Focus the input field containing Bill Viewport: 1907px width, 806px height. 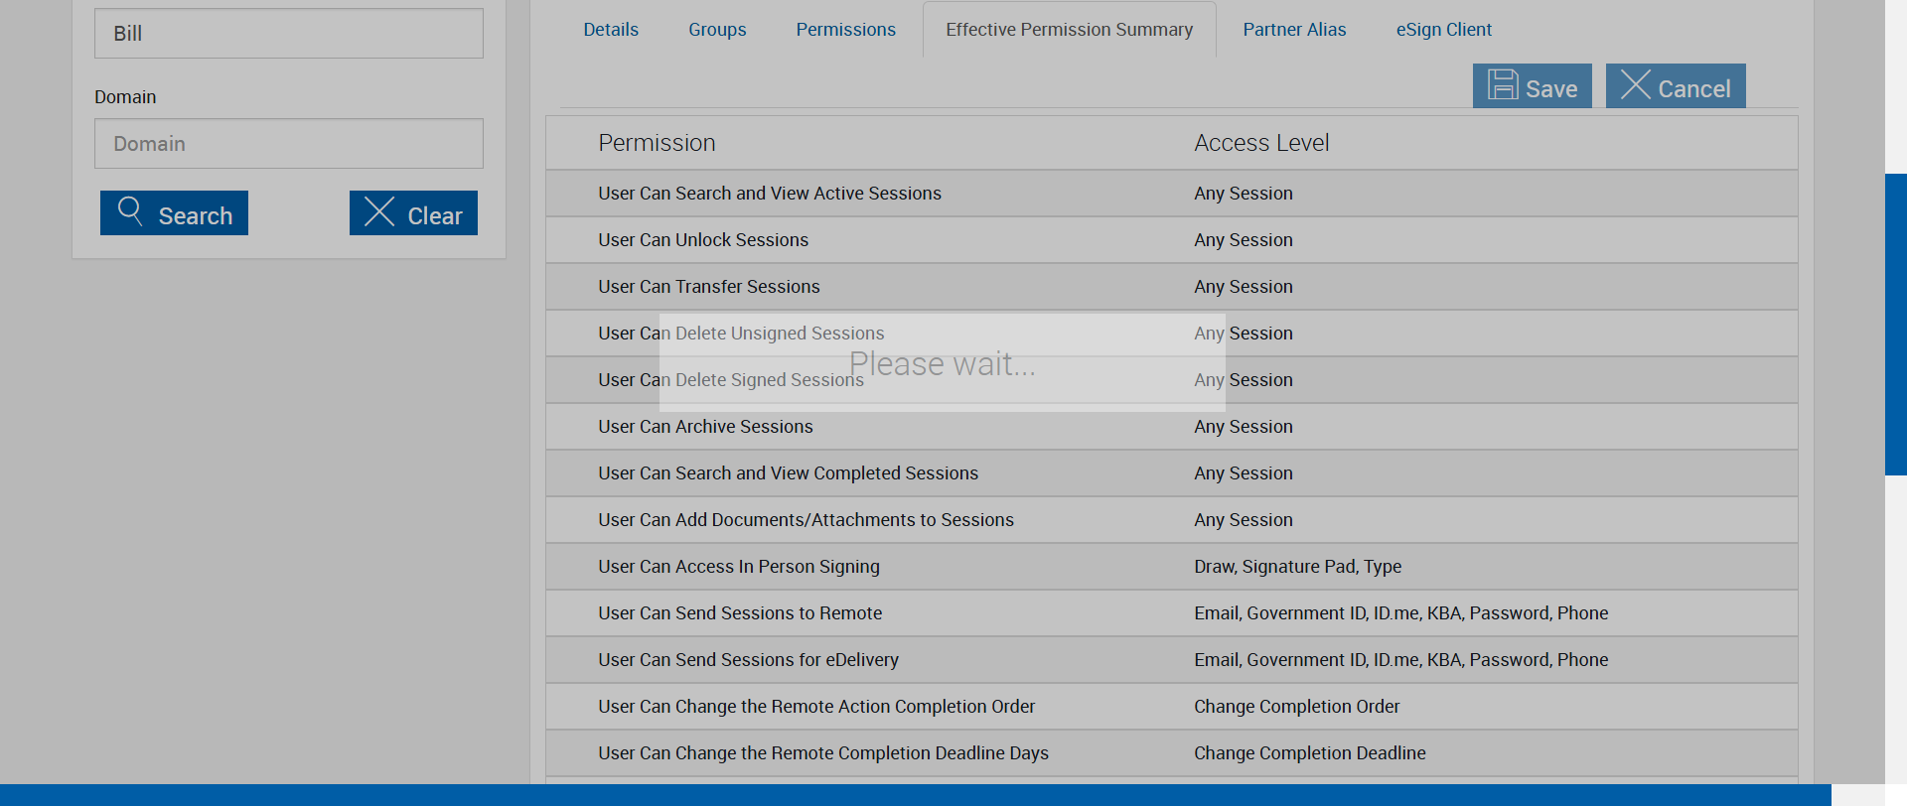click(x=289, y=34)
